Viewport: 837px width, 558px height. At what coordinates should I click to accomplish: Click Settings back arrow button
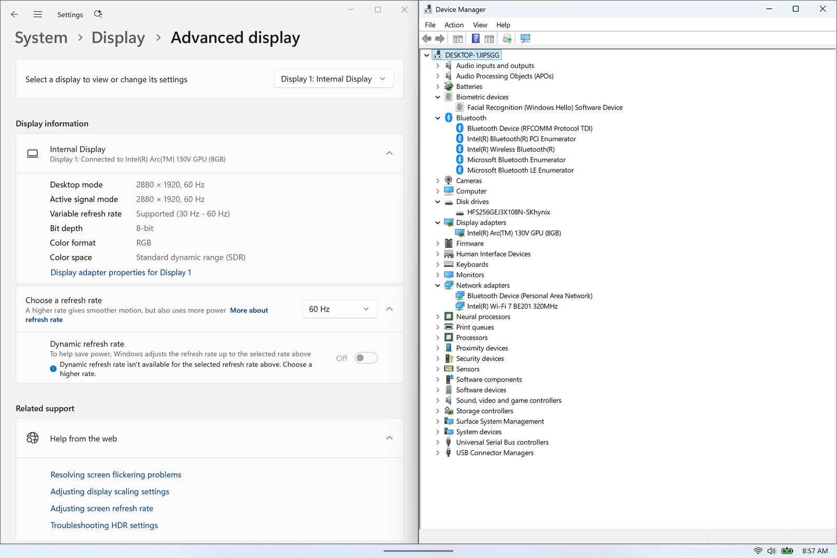(x=15, y=15)
